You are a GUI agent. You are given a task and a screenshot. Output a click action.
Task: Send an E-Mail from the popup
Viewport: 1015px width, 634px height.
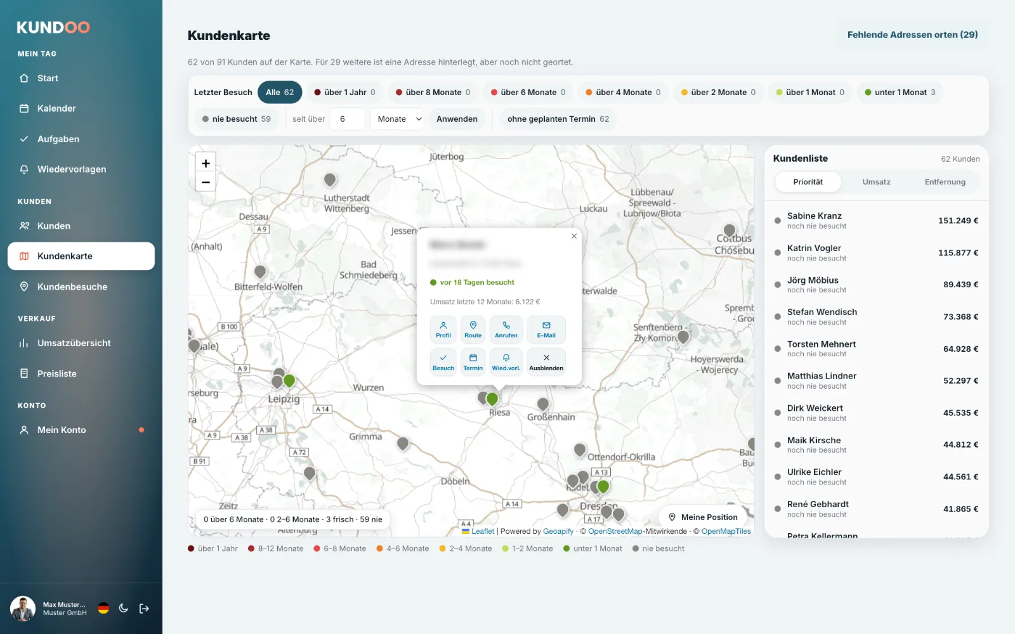click(x=546, y=330)
